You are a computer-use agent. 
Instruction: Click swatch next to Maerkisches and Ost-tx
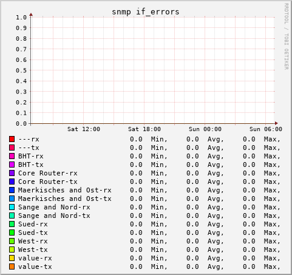(12, 199)
